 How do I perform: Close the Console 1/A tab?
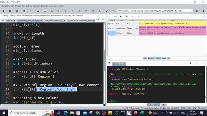click(124, 64)
